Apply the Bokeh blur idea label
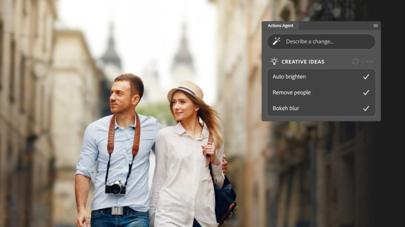This screenshot has width=405, height=227. coord(286,108)
